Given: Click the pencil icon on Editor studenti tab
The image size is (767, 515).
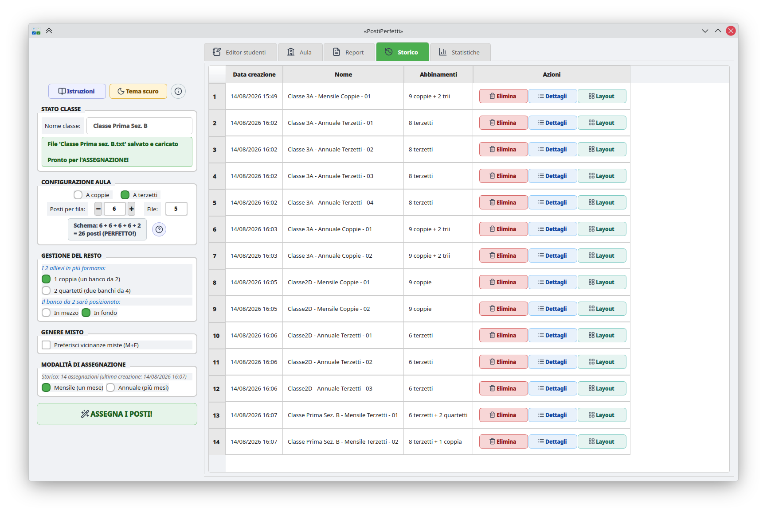Looking at the screenshot, I should pyautogui.click(x=217, y=52).
